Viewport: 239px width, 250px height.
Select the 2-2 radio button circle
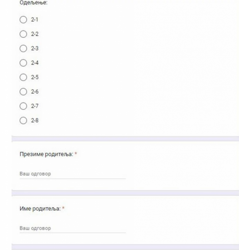click(x=23, y=34)
